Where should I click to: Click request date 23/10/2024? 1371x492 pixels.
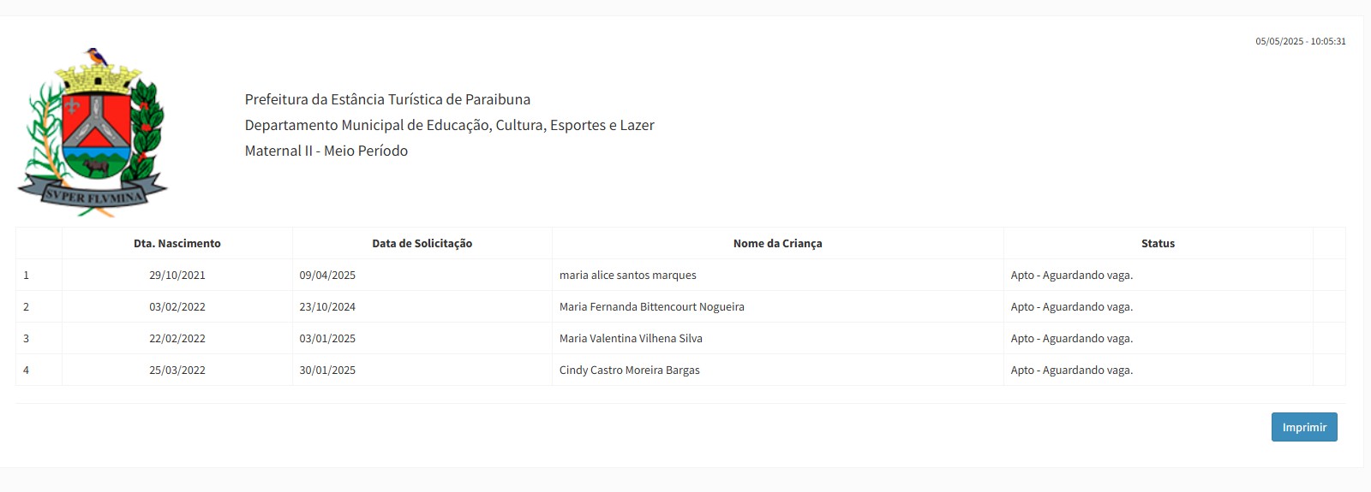(327, 306)
